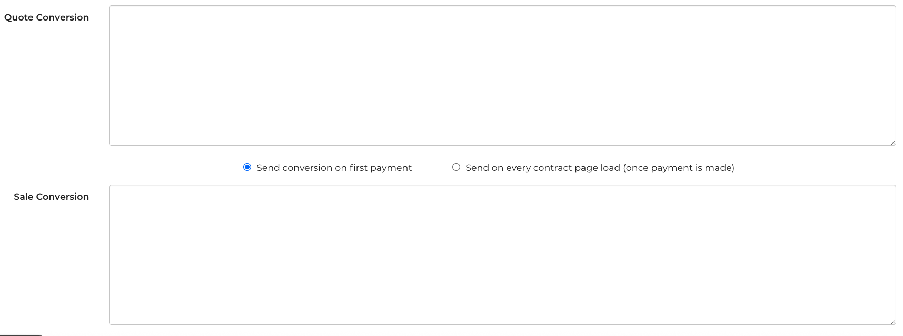Focus the large text box beside Quote Conversion
Viewport: 903px width, 336px height.
[x=502, y=75]
